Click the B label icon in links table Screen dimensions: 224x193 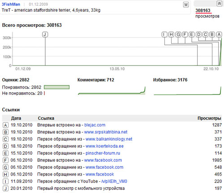tap(5, 132)
